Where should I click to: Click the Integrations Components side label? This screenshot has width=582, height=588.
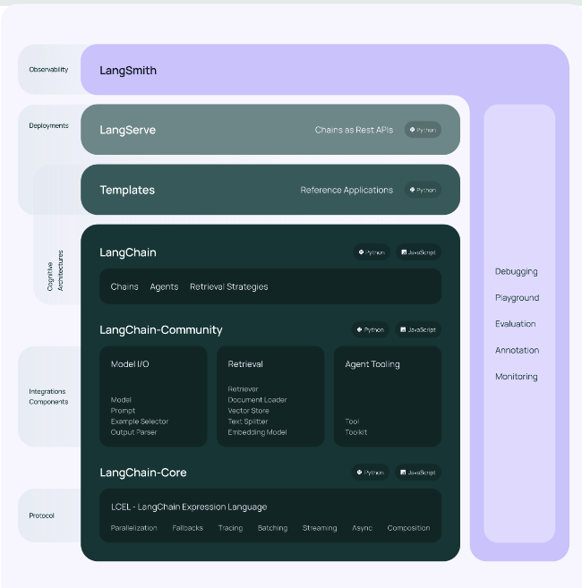(48, 396)
